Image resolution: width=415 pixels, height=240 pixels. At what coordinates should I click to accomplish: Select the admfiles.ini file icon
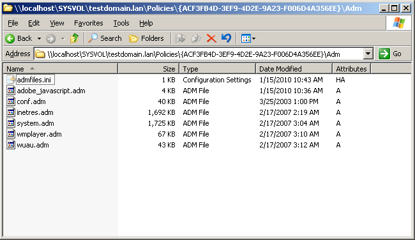point(11,79)
